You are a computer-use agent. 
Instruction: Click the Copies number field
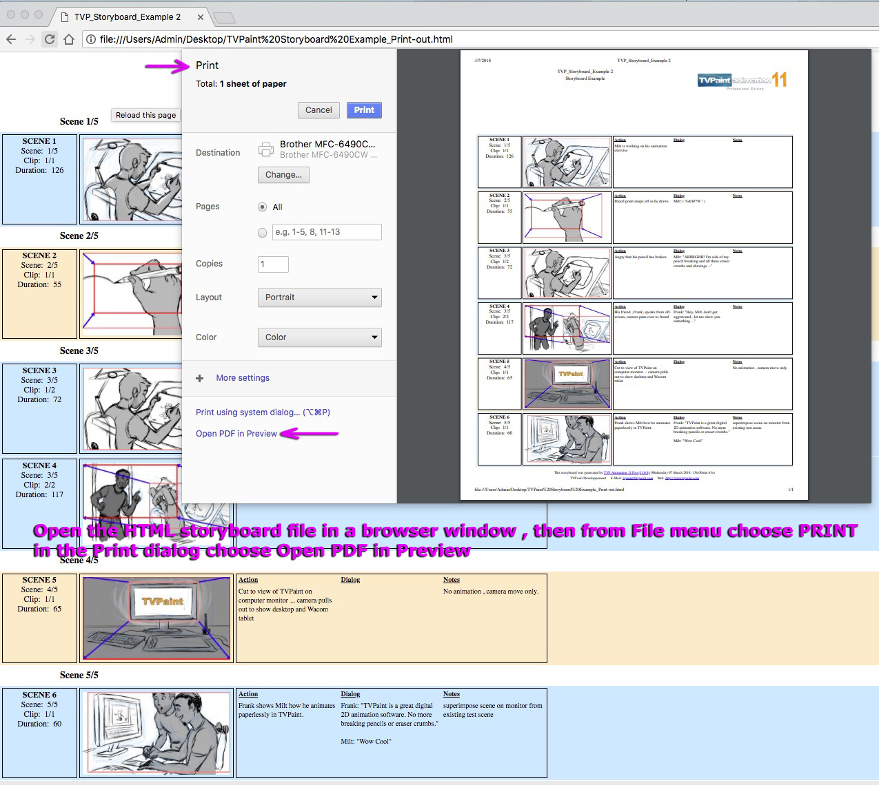point(274,264)
